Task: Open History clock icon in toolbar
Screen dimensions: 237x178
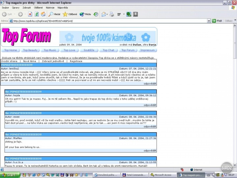Action: point(96,14)
